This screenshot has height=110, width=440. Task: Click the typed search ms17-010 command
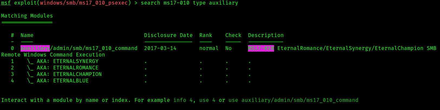tap(190, 3)
